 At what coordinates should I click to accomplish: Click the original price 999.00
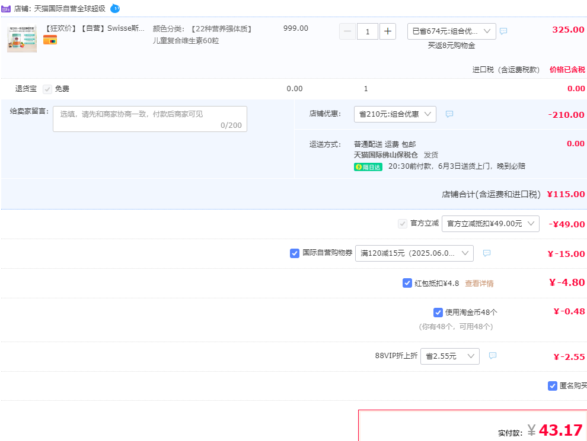(x=296, y=28)
